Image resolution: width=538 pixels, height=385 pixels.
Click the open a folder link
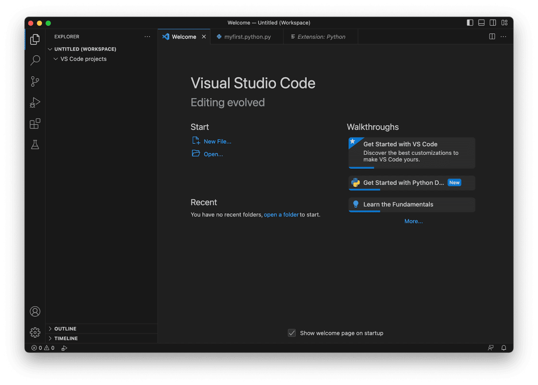click(281, 215)
